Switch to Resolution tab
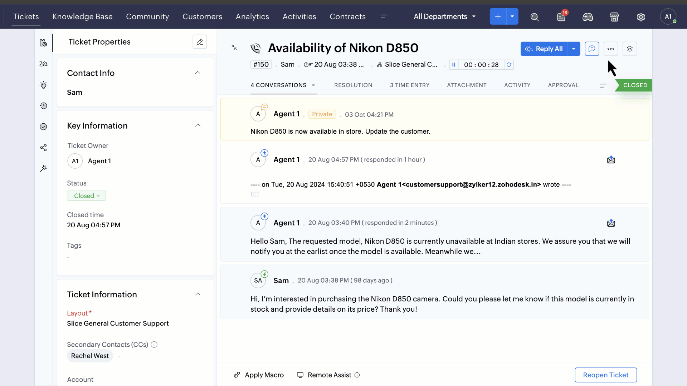This screenshot has height=386, width=687. tap(353, 85)
